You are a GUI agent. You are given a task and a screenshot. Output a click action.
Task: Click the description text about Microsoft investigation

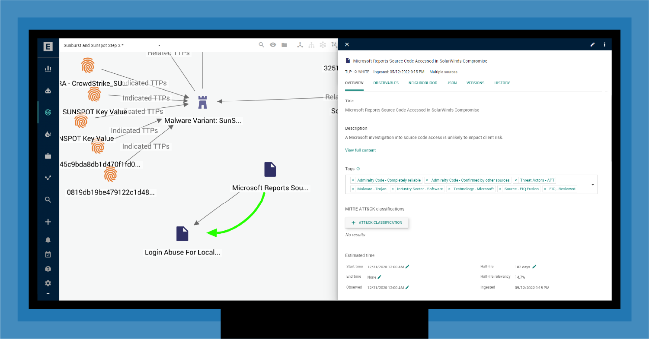[x=424, y=138]
